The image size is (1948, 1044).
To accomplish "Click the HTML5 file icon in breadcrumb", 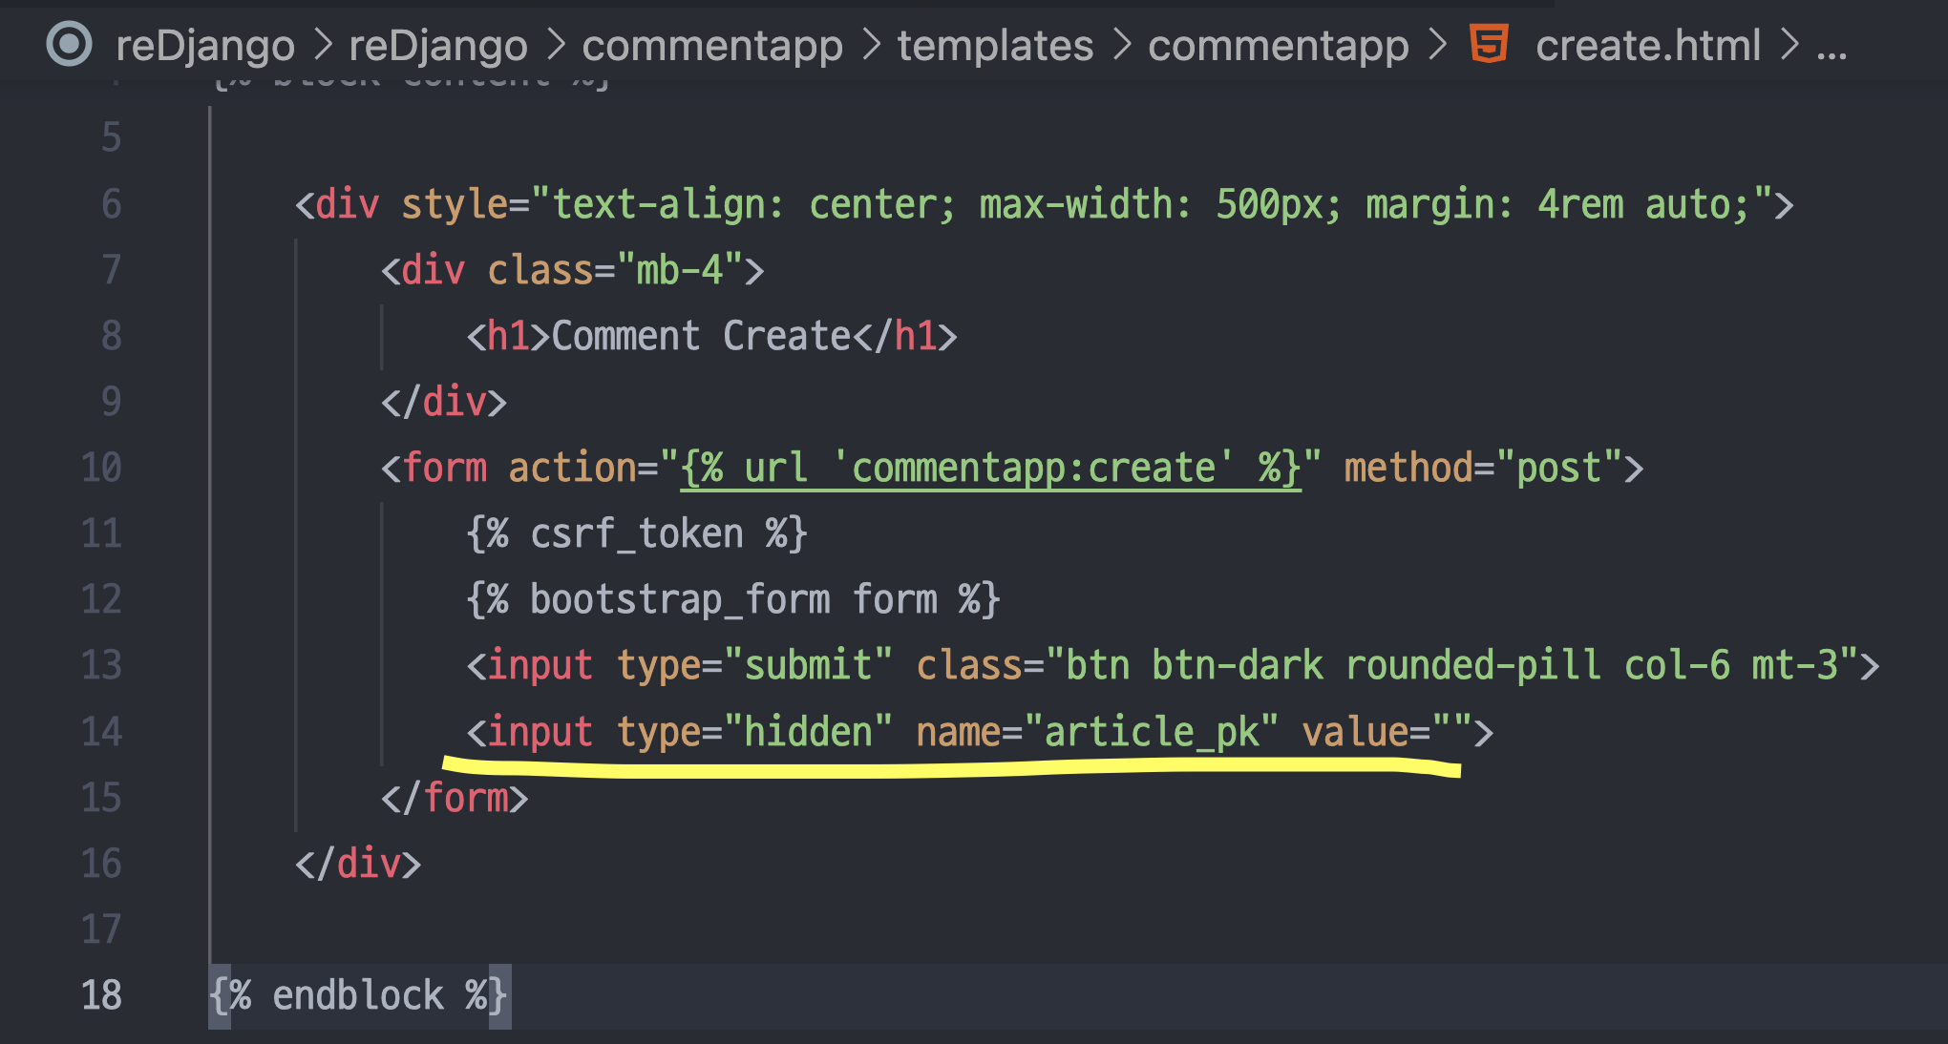I will (x=1489, y=44).
